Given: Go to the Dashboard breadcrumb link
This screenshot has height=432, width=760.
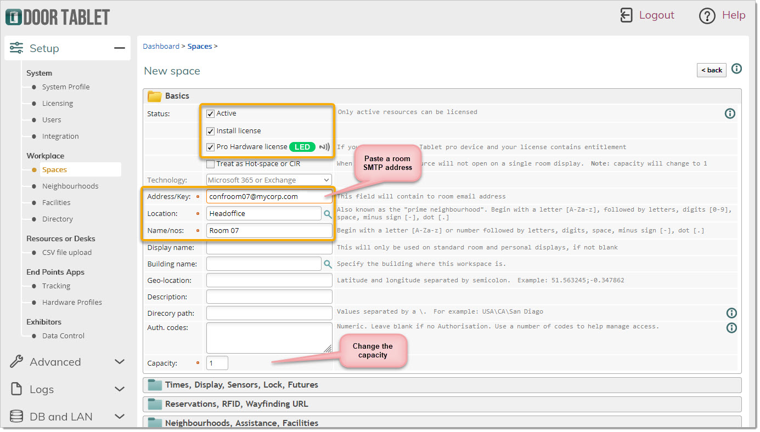Looking at the screenshot, I should 161,47.
